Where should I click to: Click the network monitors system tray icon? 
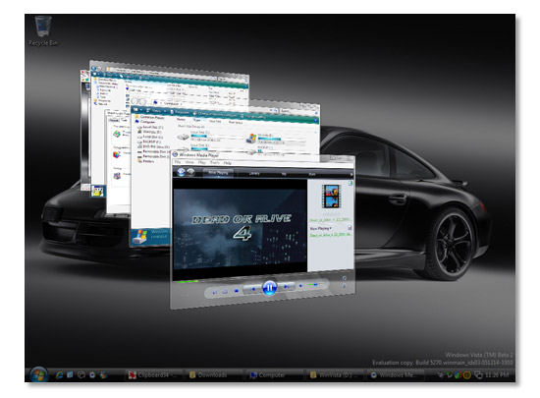478,375
